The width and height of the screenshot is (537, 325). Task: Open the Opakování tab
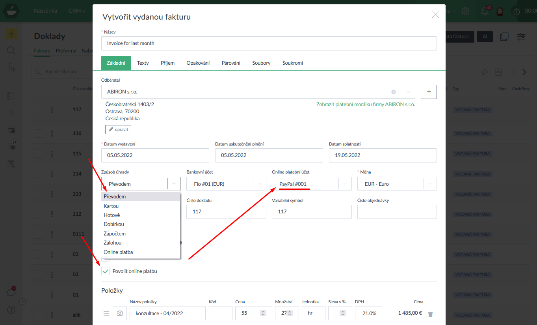point(198,63)
